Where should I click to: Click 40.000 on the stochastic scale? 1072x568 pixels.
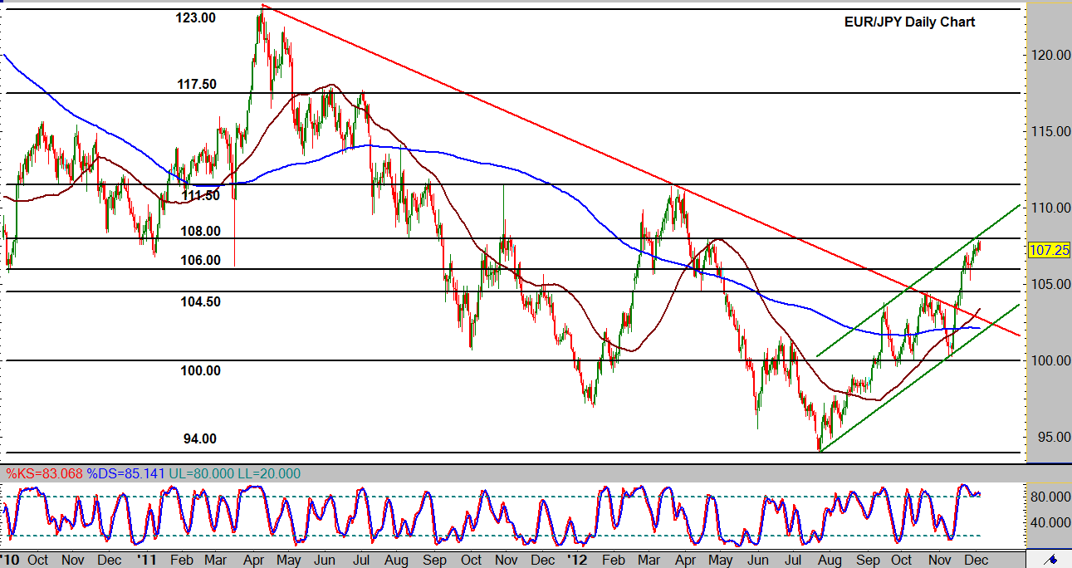tap(1049, 522)
